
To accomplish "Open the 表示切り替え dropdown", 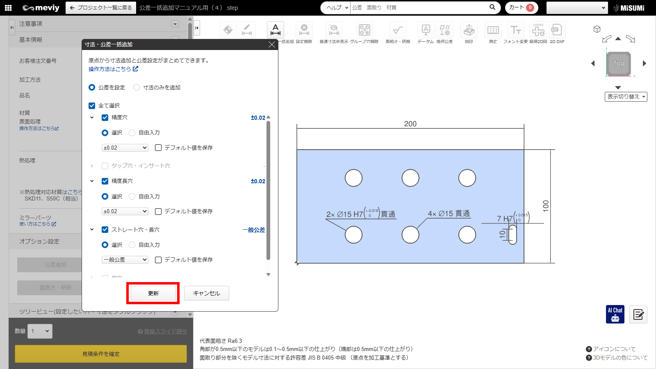I will click(626, 97).
